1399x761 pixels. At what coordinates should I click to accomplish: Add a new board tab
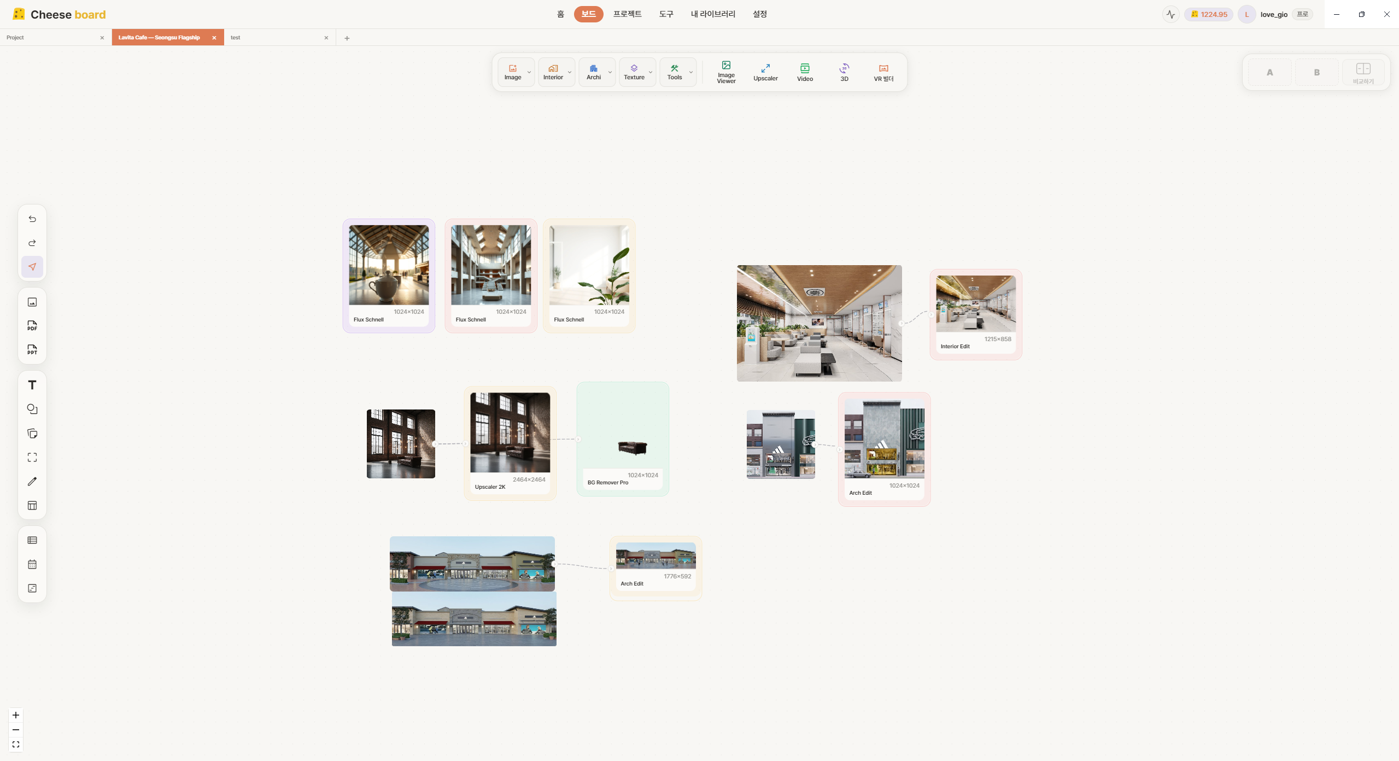(x=347, y=38)
